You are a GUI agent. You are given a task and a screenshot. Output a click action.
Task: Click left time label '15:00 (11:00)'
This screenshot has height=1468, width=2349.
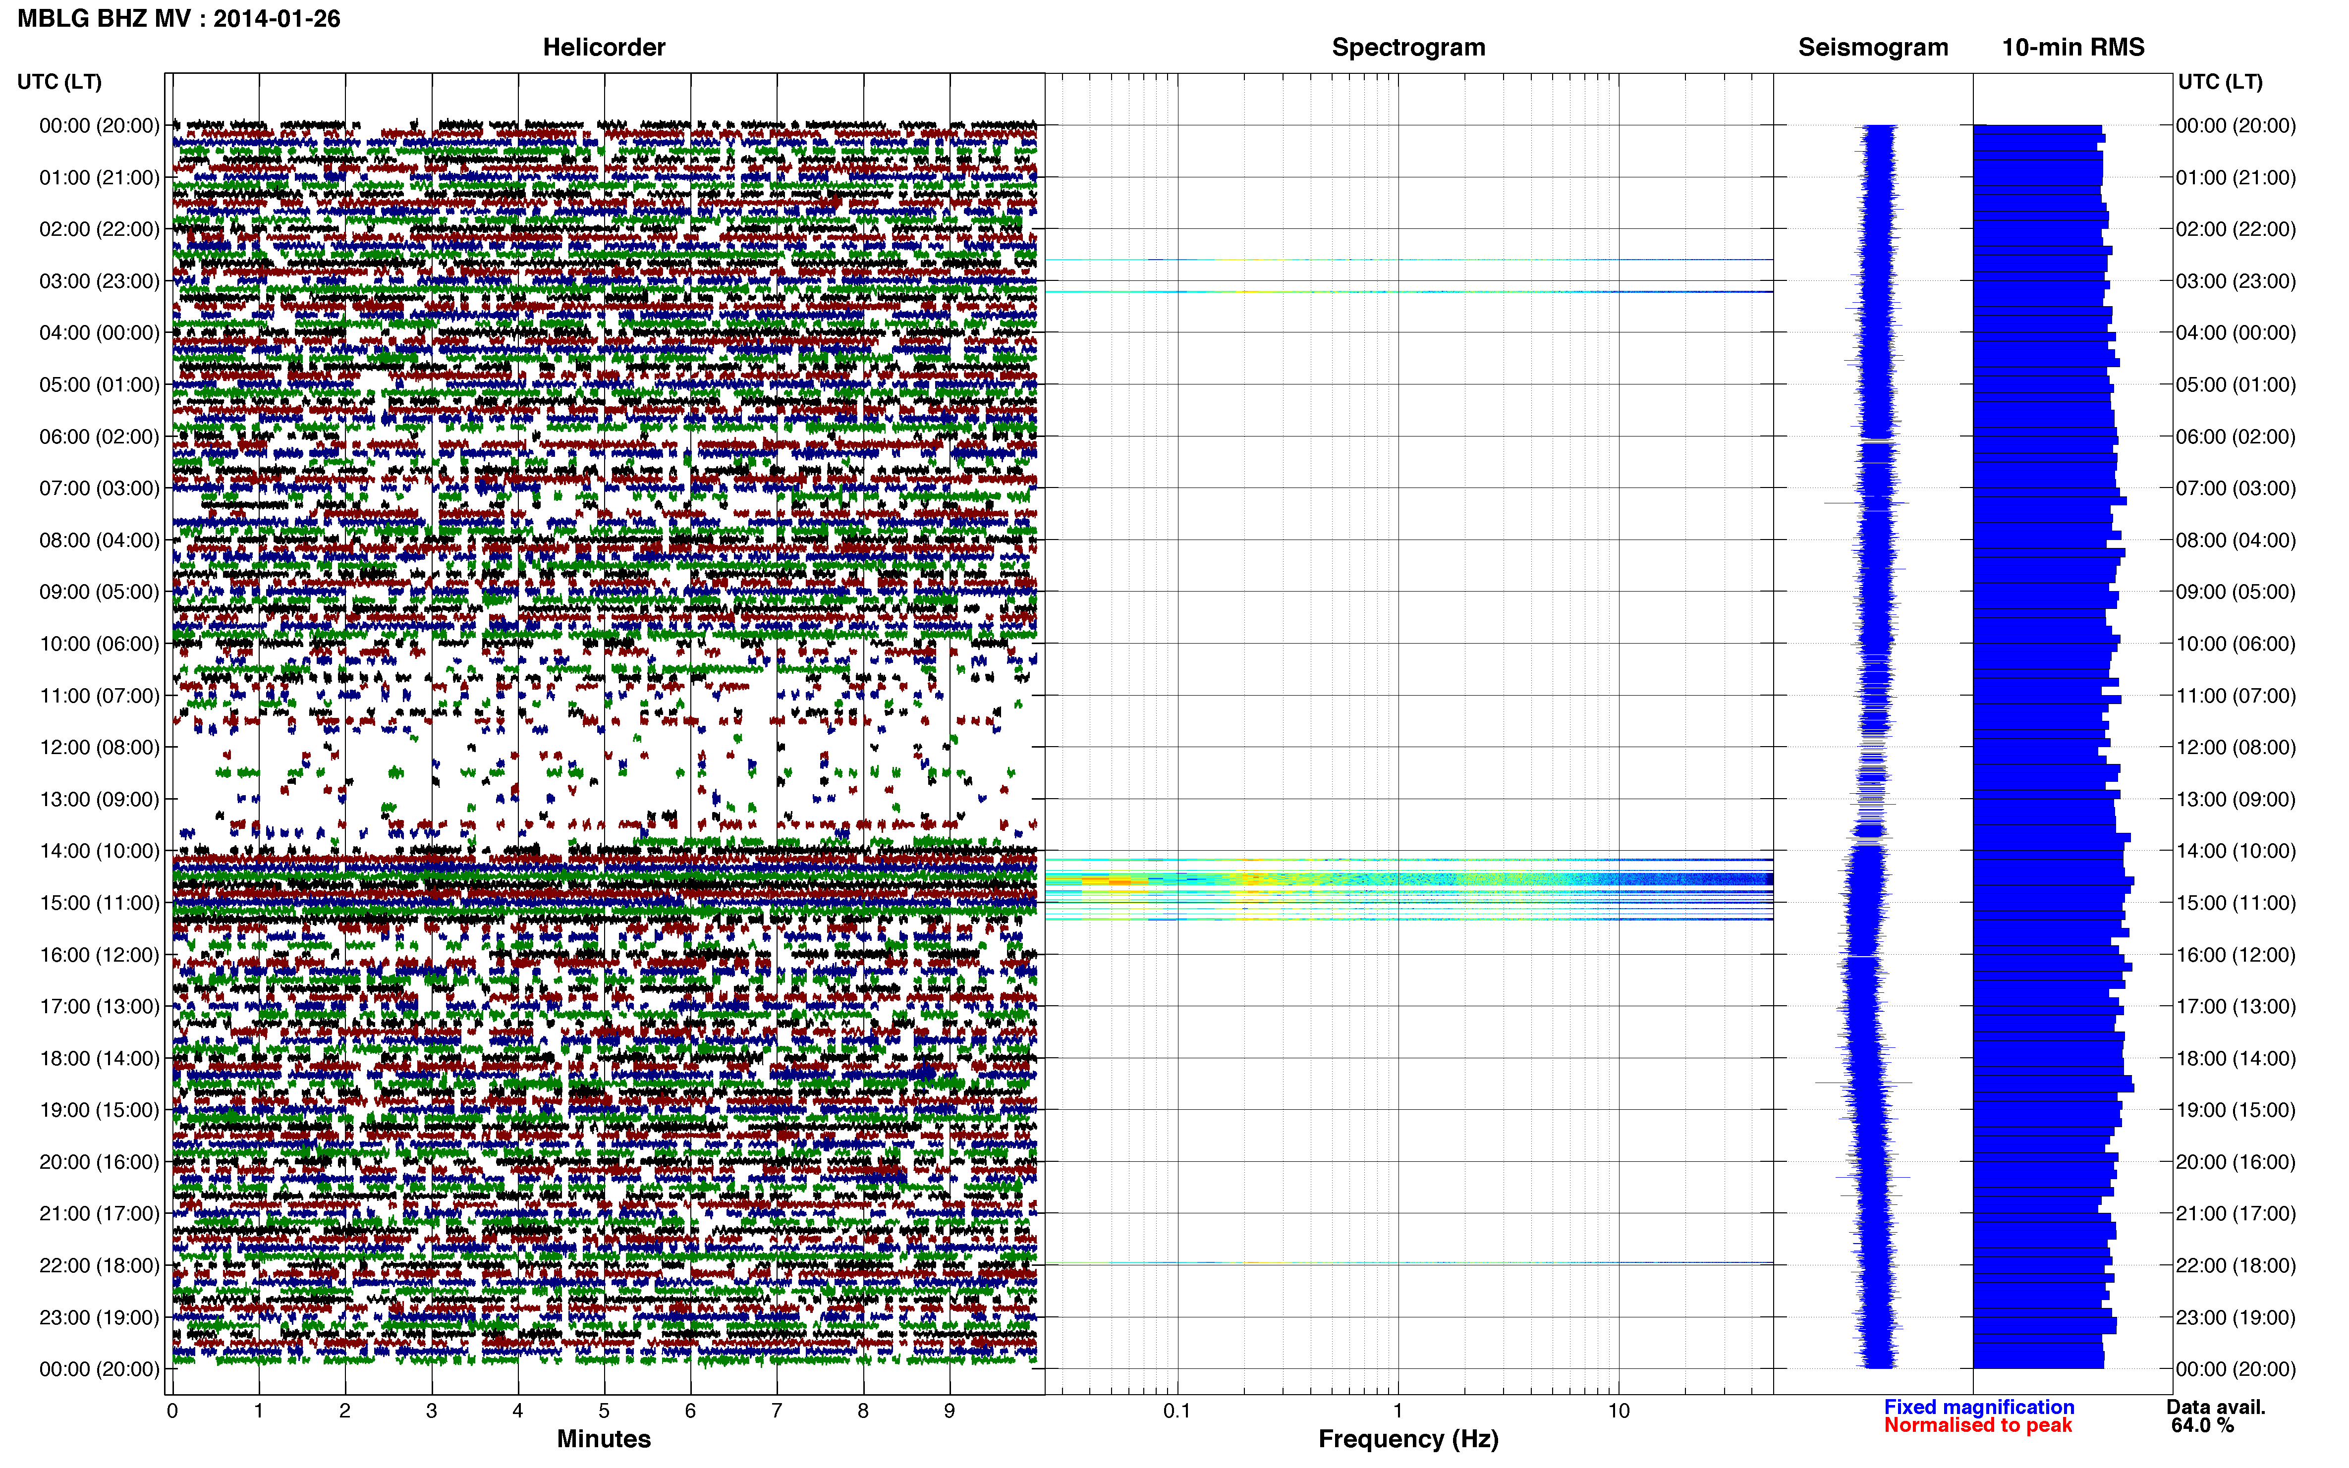pyautogui.click(x=99, y=903)
